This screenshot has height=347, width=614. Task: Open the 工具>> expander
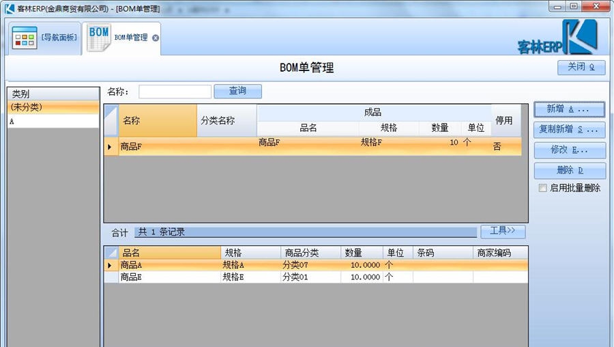tap(503, 231)
